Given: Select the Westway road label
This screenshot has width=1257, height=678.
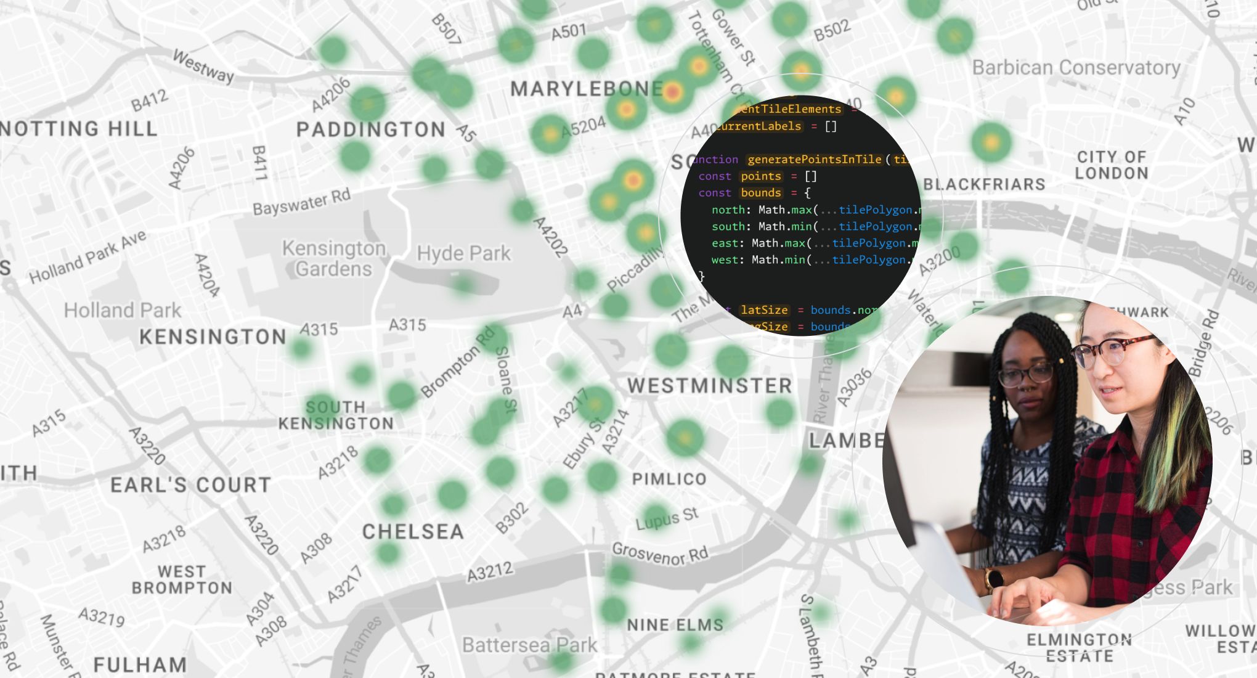Looking at the screenshot, I should click(203, 66).
